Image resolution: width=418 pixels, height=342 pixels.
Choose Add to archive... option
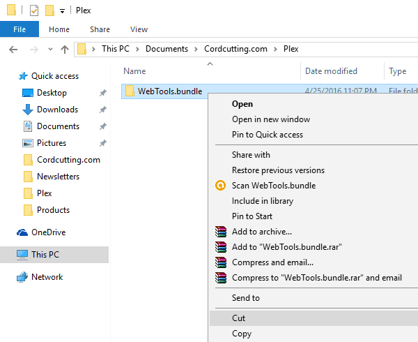(x=262, y=232)
